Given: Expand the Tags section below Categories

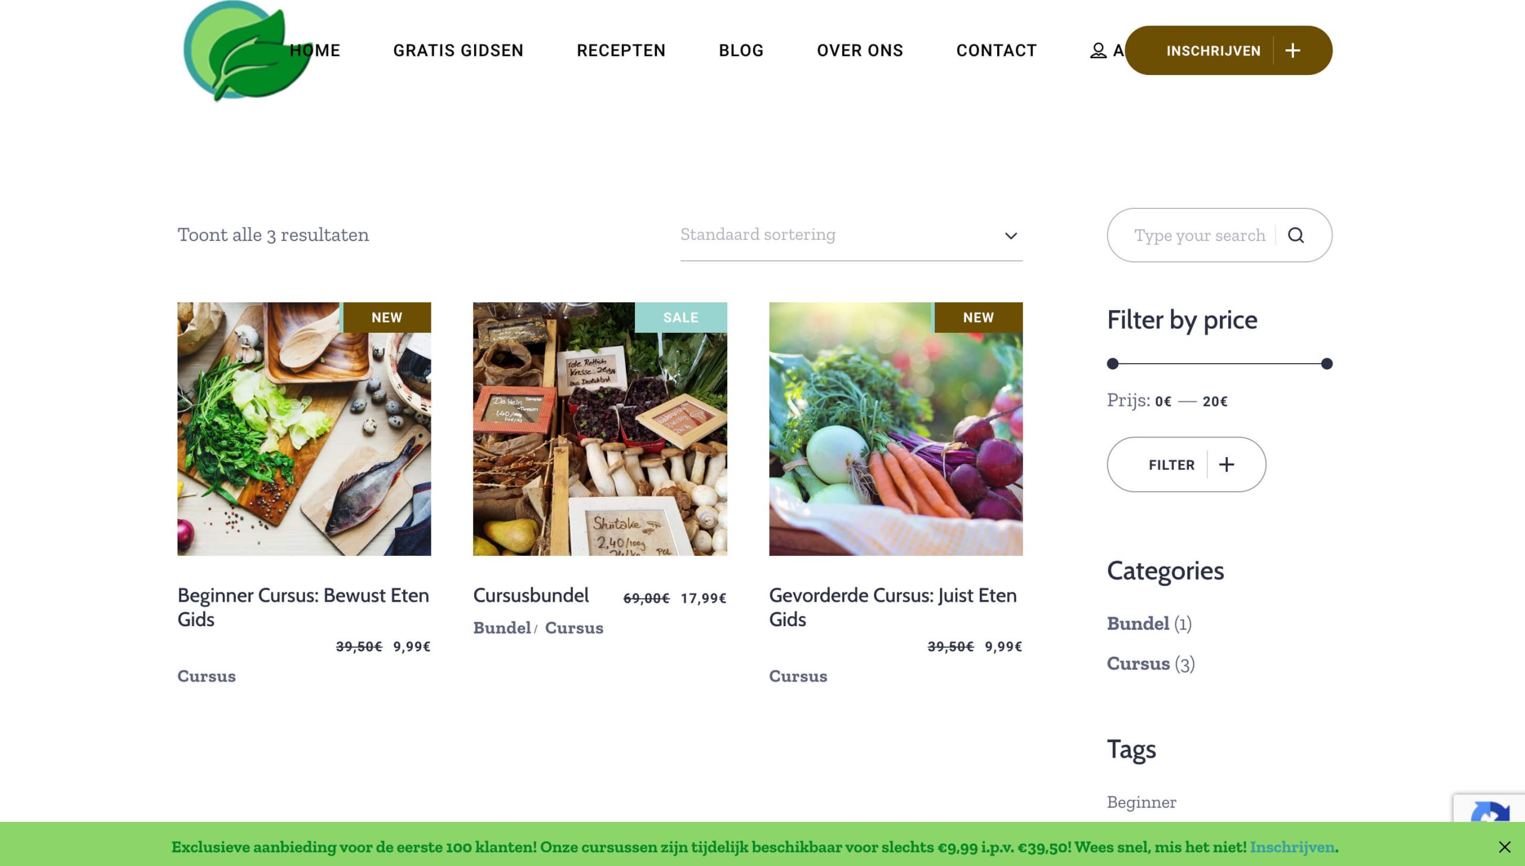Looking at the screenshot, I should [1131, 749].
